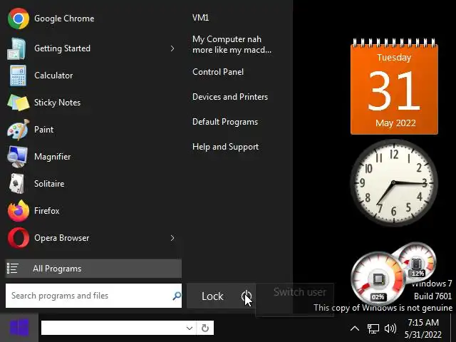The image size is (456, 342).
Task: Click the volume speaker tray icon
Action: click(x=390, y=328)
